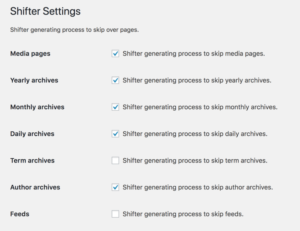This screenshot has width=300, height=231.
Task: Click the bold 'Term archives' row heading
Action: pos(32,161)
